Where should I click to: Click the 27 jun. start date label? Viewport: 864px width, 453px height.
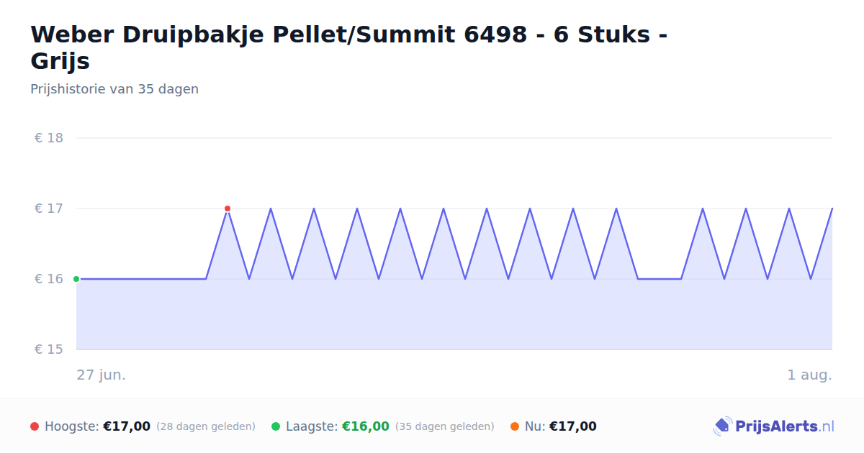click(102, 375)
